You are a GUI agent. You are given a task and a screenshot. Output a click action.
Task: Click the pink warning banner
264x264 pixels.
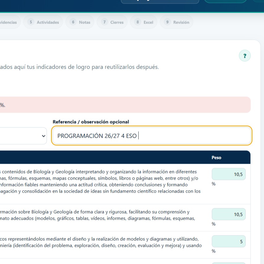(x=125, y=105)
